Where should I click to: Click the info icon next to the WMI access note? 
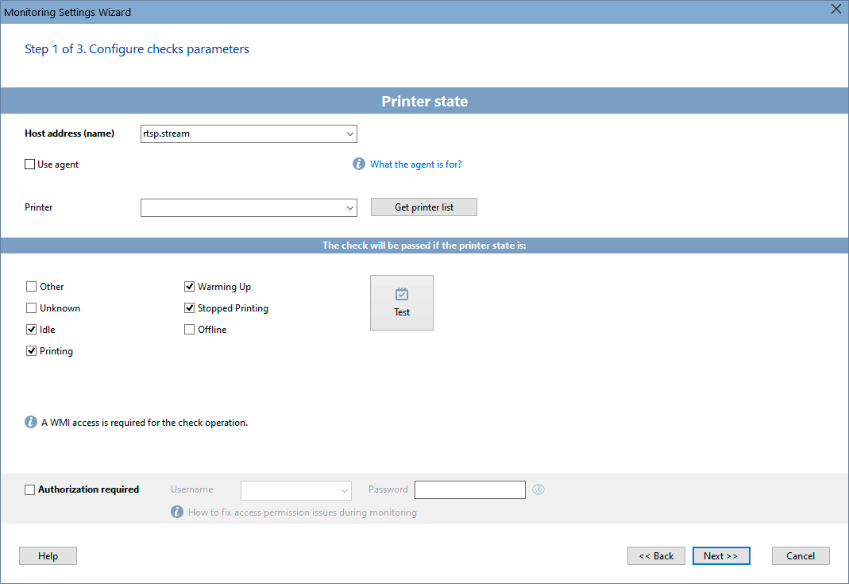tap(30, 422)
